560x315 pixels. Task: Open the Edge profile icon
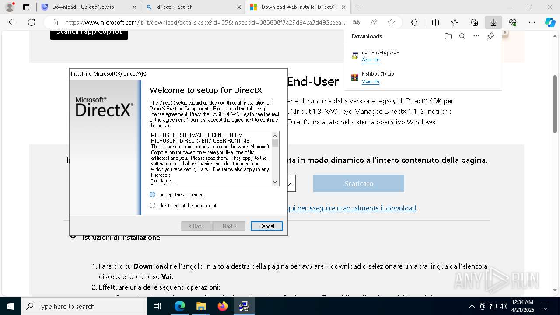pyautogui.click(x=10, y=7)
